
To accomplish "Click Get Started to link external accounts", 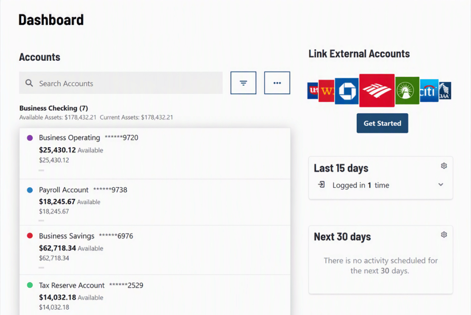I will (x=383, y=123).
